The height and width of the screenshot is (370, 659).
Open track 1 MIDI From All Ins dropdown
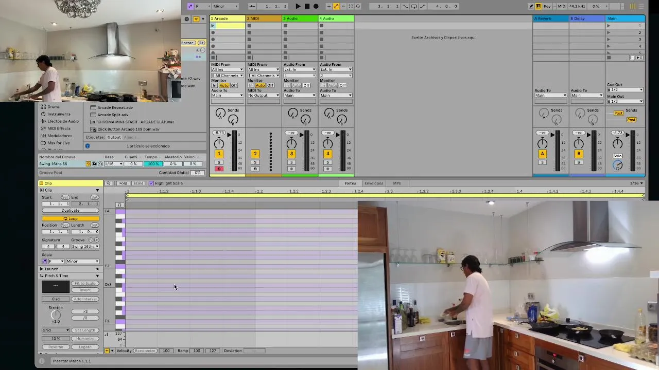[227, 69]
